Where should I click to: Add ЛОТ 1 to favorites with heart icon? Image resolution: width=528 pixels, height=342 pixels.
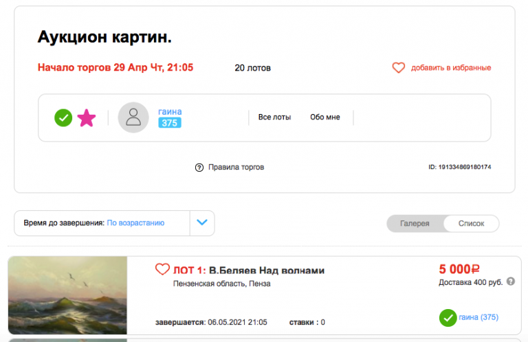(x=162, y=269)
